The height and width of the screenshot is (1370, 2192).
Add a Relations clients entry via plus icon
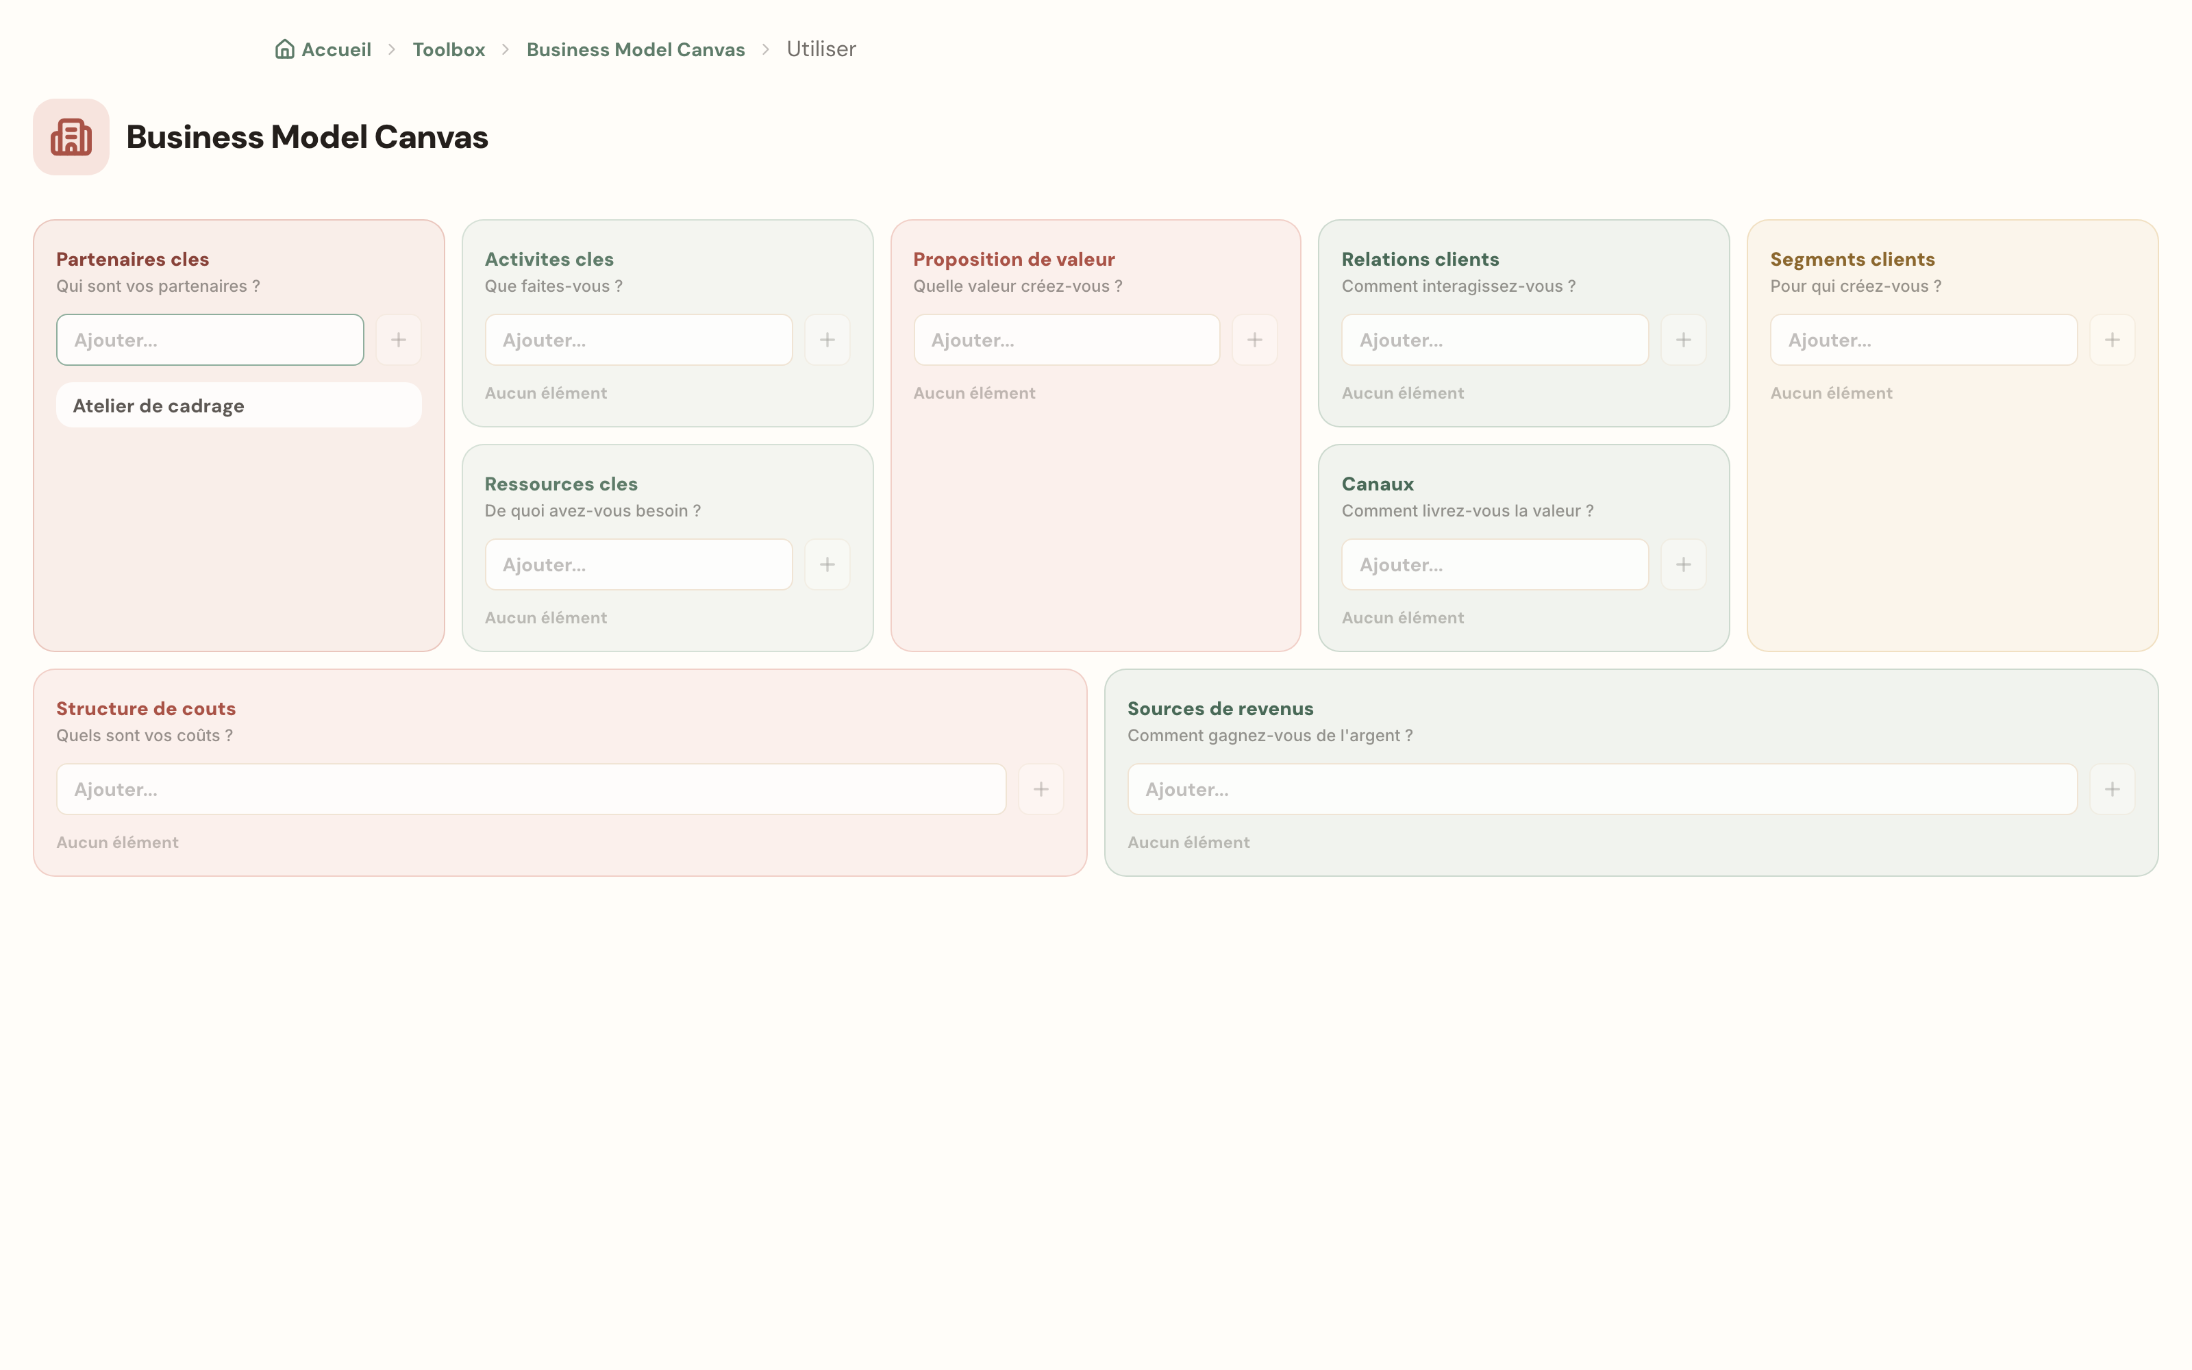[1684, 340]
